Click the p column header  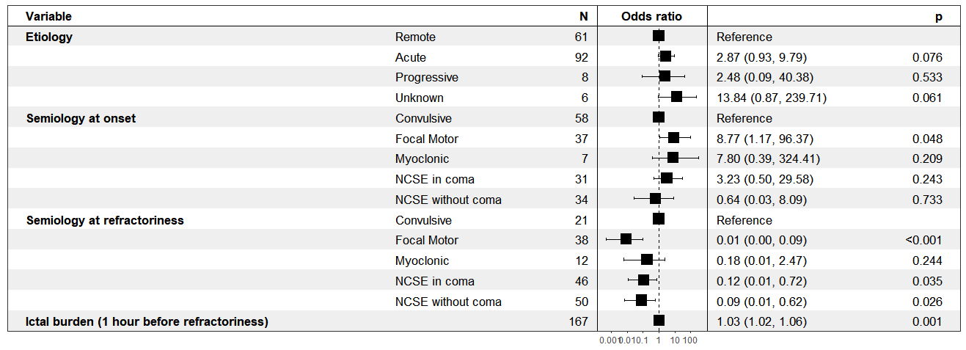(x=938, y=16)
